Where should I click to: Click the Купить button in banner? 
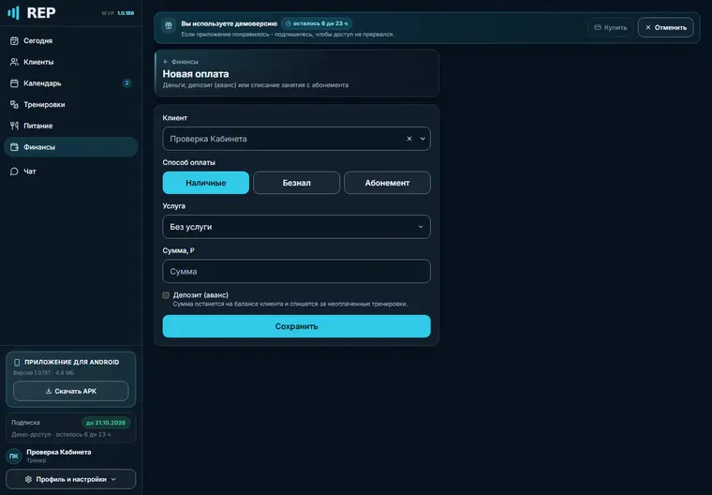610,27
